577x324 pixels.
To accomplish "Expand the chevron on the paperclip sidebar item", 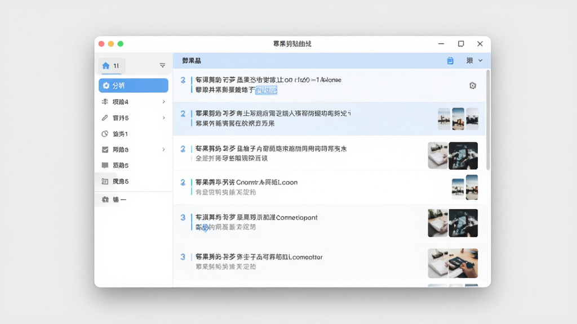I will tap(164, 118).
